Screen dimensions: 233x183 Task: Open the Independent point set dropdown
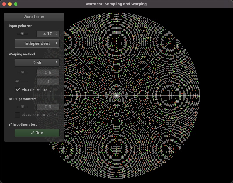[37, 43]
